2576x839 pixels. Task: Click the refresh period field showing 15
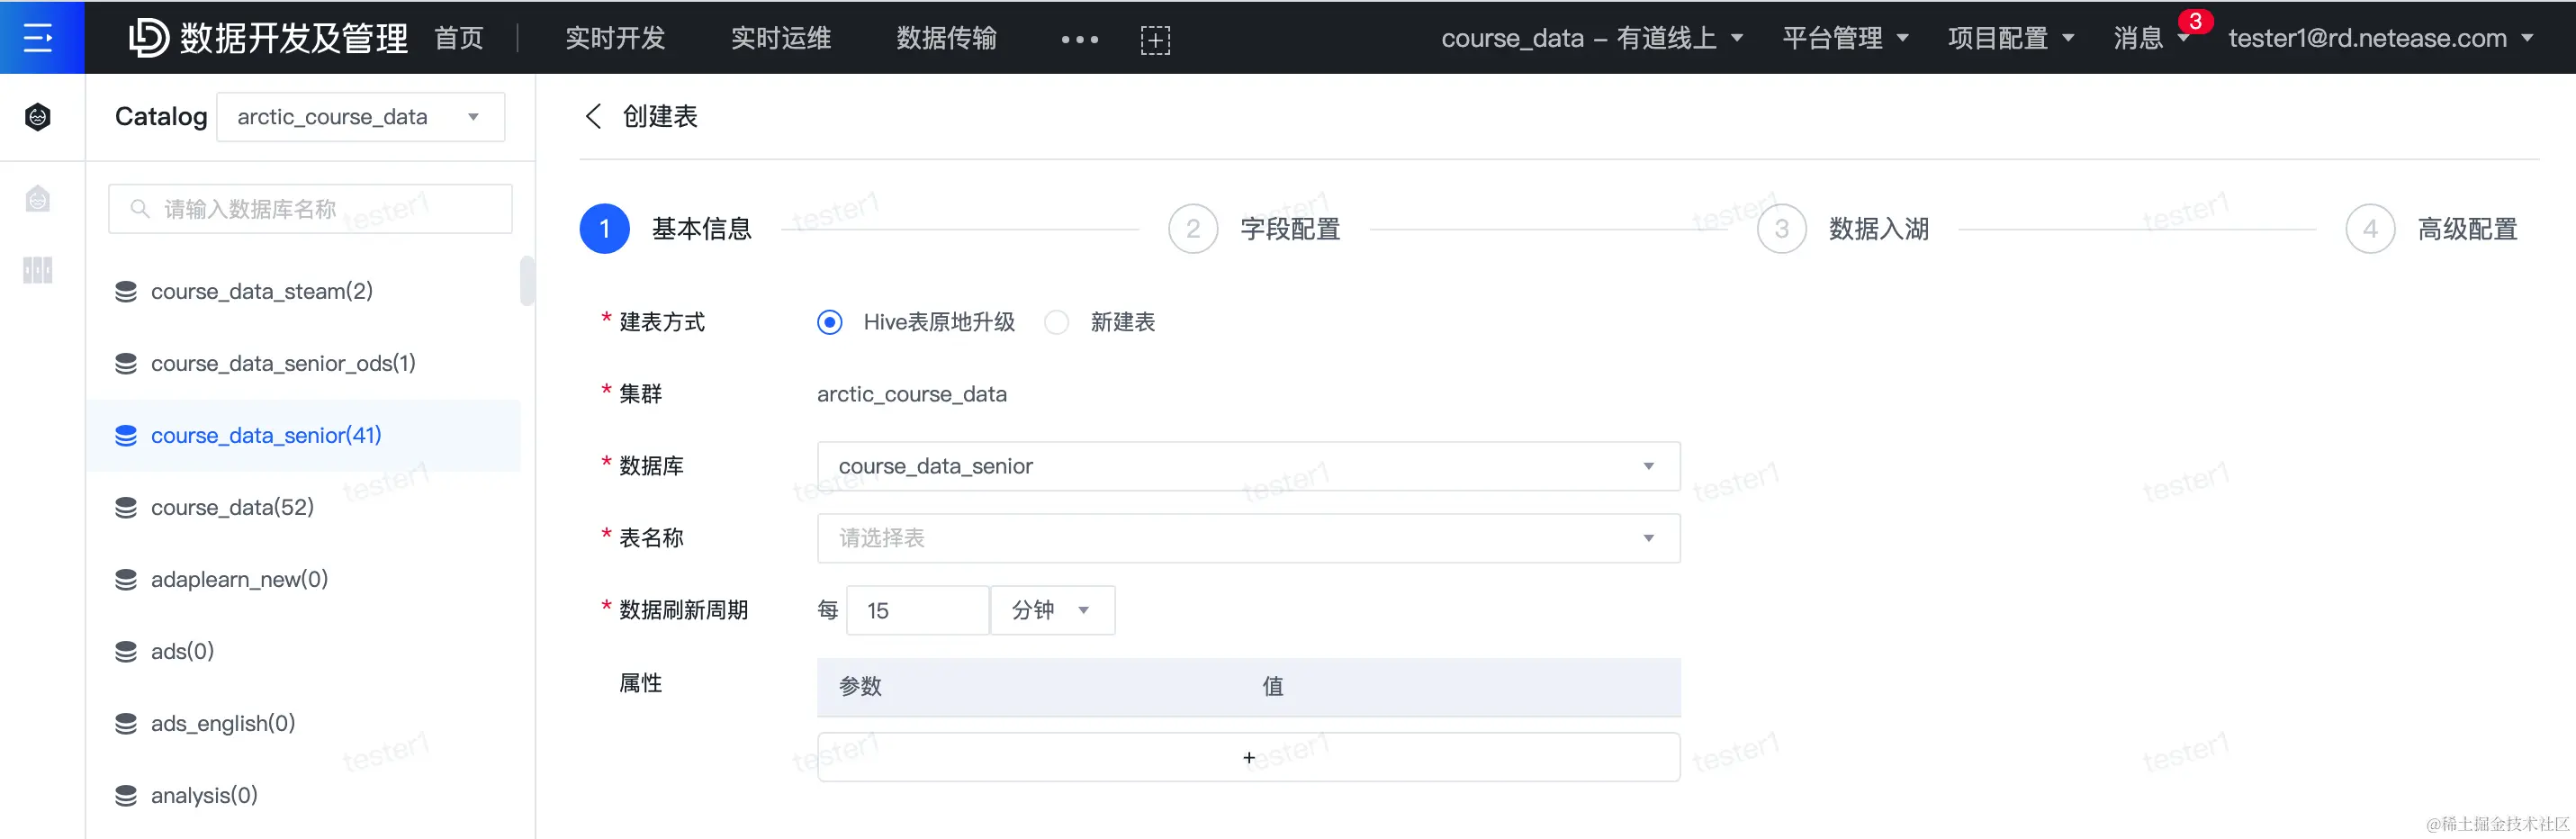[917, 610]
